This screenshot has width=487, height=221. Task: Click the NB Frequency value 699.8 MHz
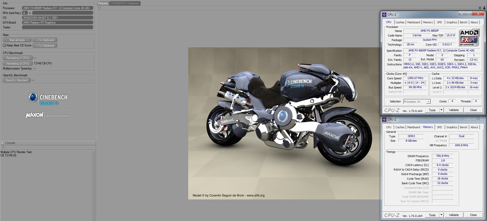[461, 145]
